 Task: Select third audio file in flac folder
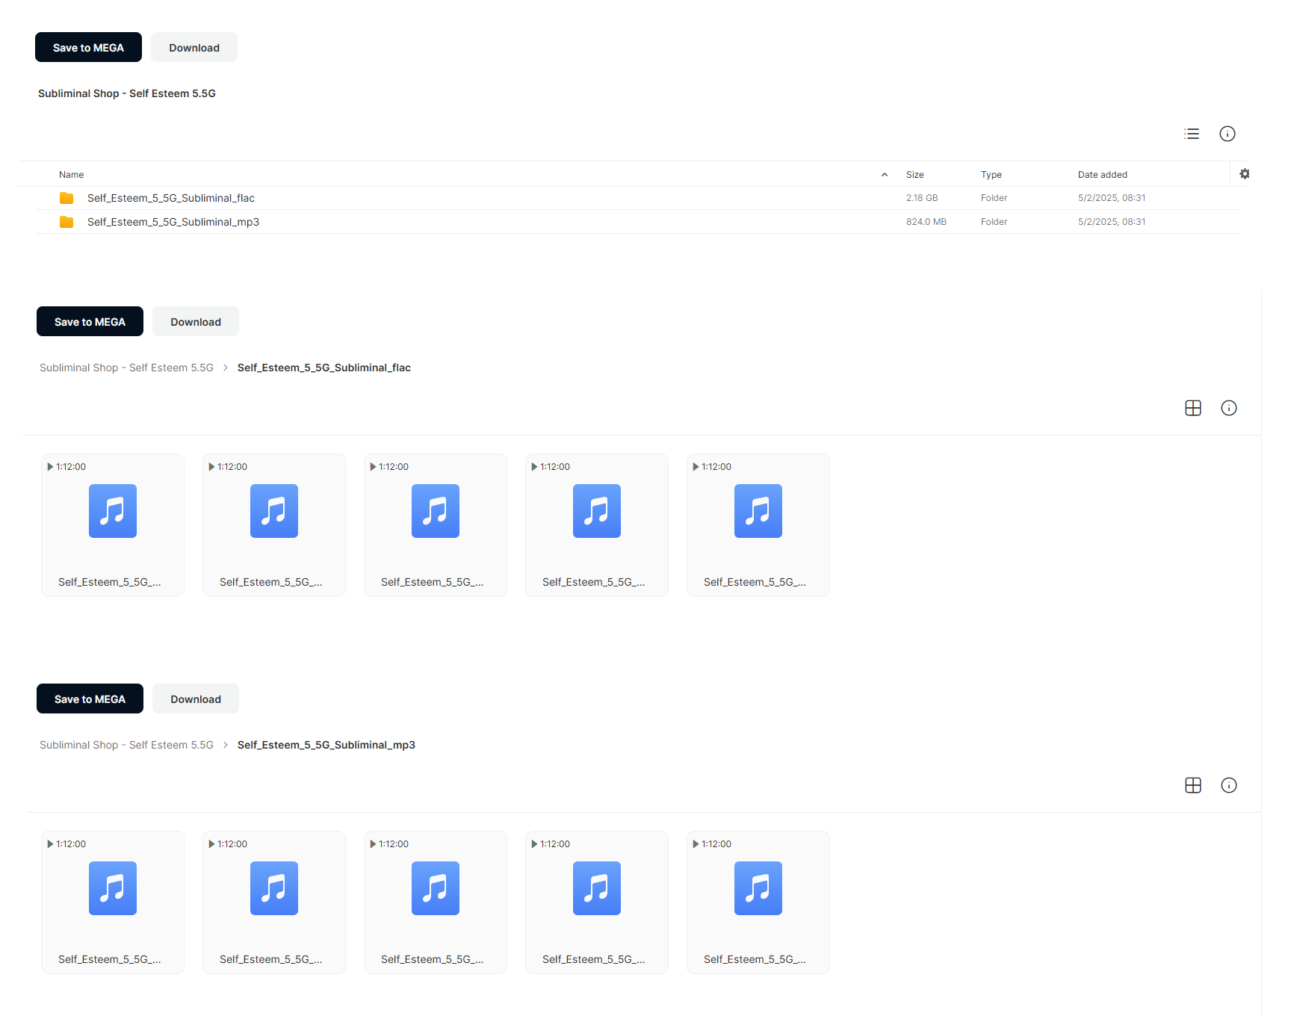coord(436,525)
